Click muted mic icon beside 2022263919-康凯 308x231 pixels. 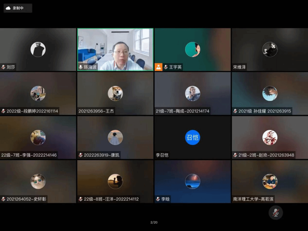tap(81, 155)
